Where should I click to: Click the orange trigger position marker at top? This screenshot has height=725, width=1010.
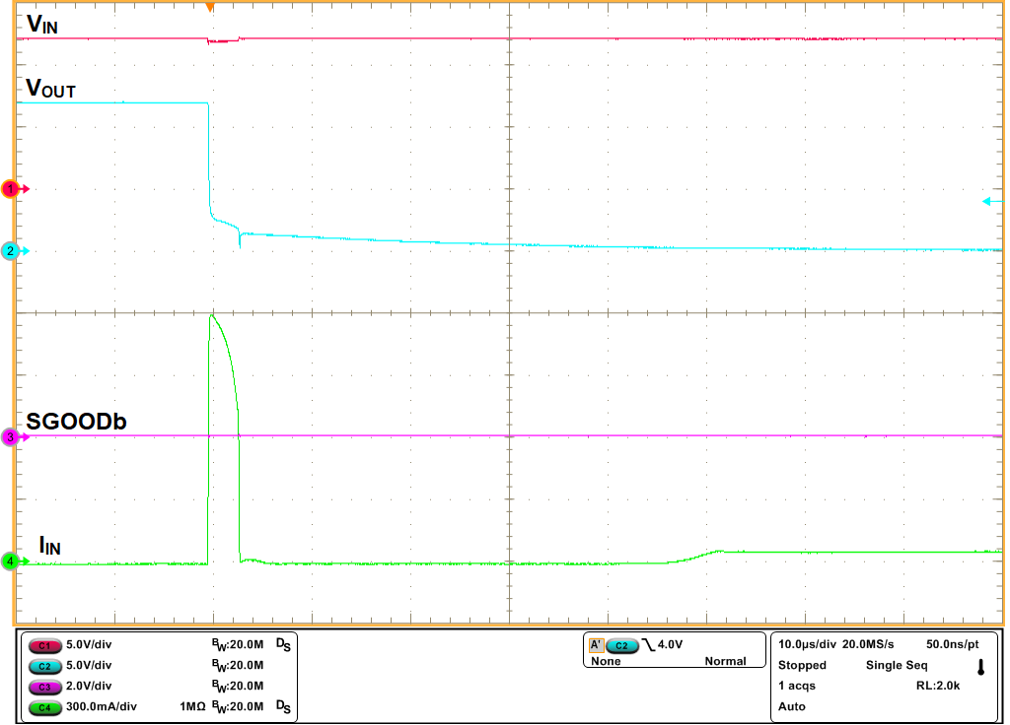[x=211, y=8]
